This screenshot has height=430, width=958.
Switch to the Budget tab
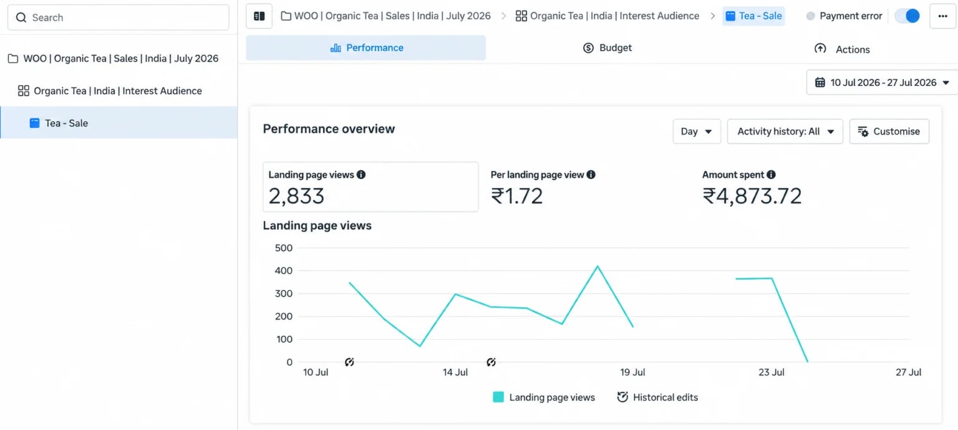click(x=607, y=48)
